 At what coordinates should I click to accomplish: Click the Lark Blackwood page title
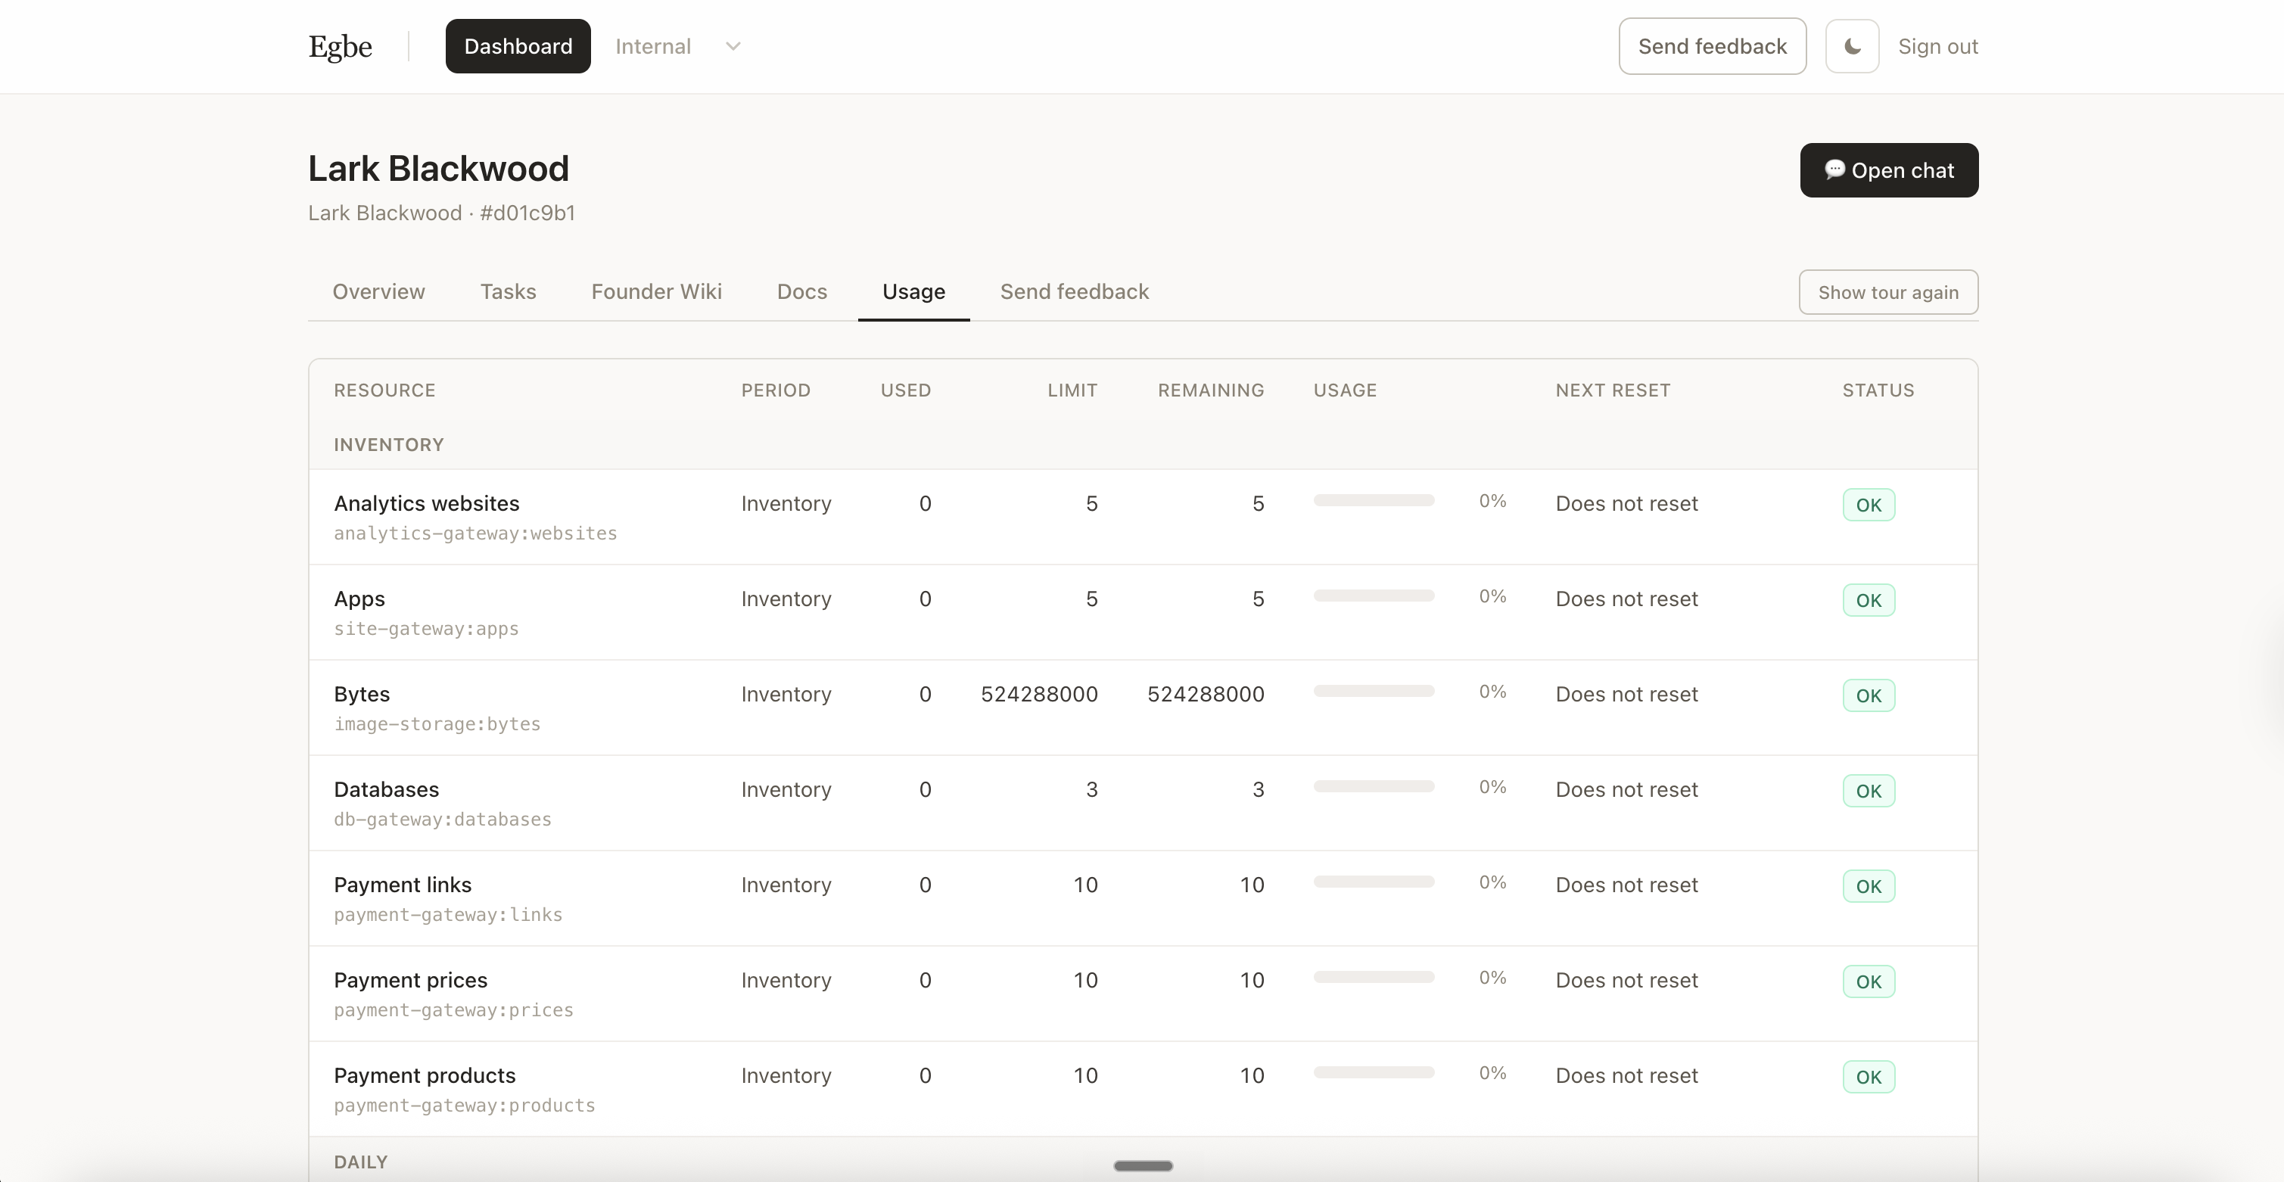coord(438,169)
